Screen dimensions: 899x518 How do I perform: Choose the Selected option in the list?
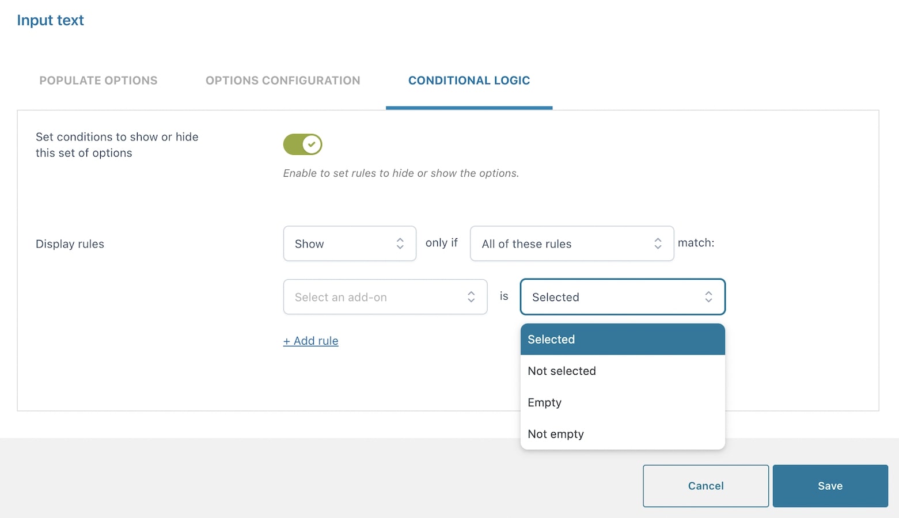point(623,340)
